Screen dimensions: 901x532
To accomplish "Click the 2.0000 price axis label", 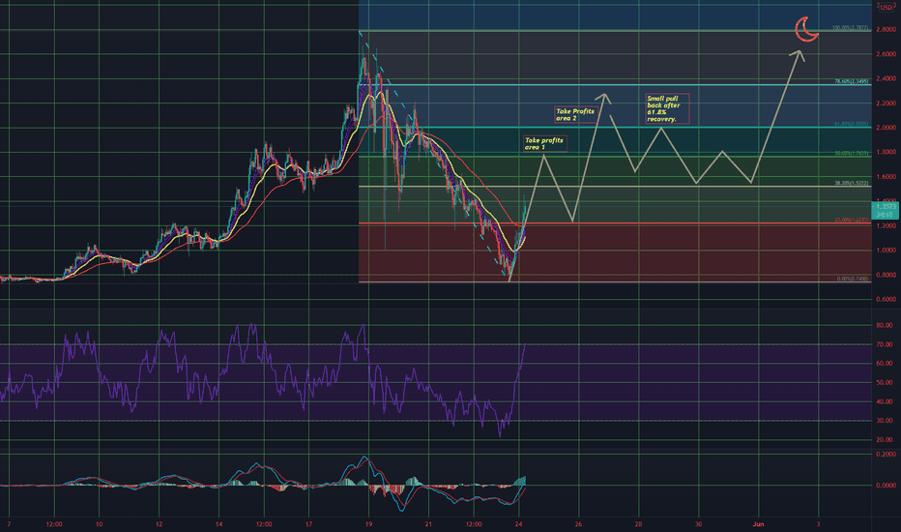I will click(x=886, y=128).
